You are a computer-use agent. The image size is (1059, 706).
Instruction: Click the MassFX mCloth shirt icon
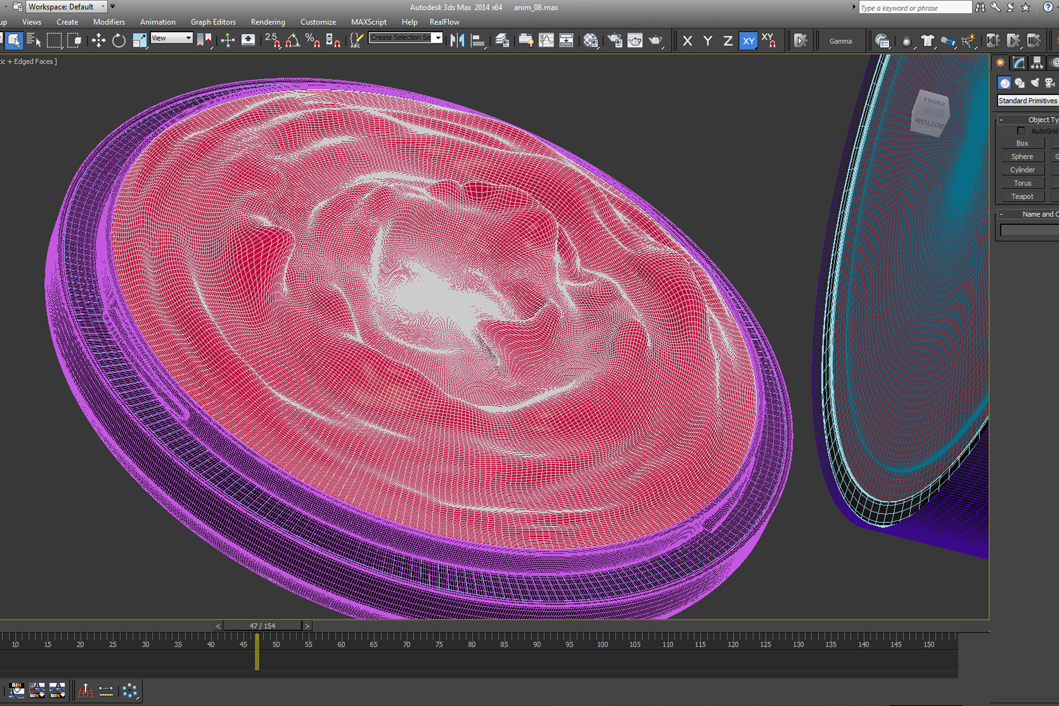[927, 41]
